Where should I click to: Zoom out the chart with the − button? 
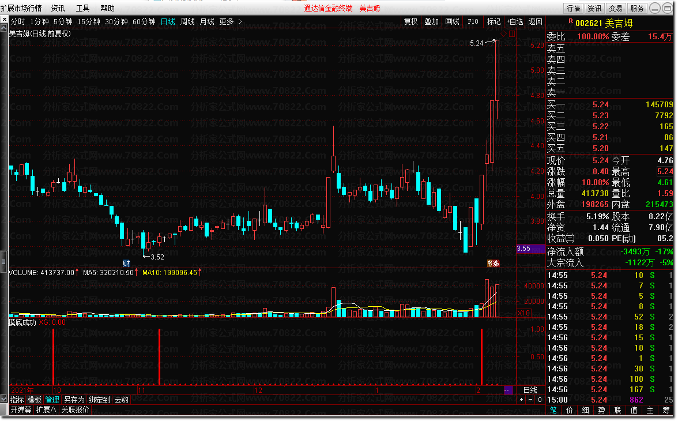point(530,400)
